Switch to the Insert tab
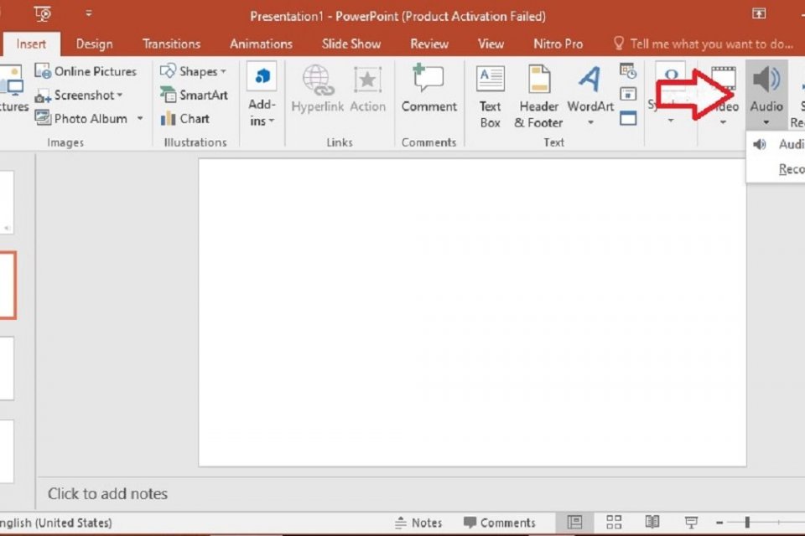The height and width of the screenshot is (536, 805). coord(31,44)
